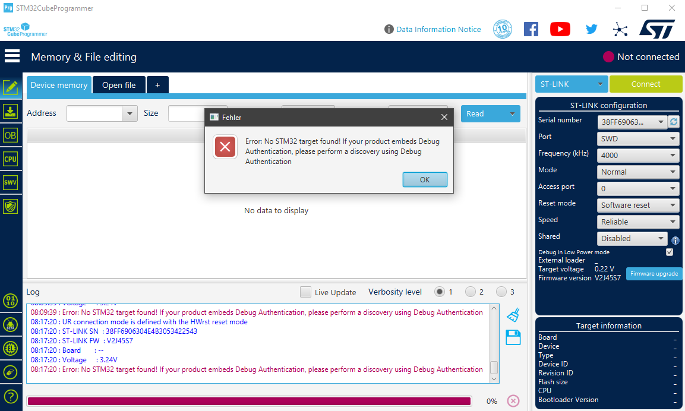Toggle Debug in Low Power mode
The height and width of the screenshot is (411, 685).
[670, 251]
